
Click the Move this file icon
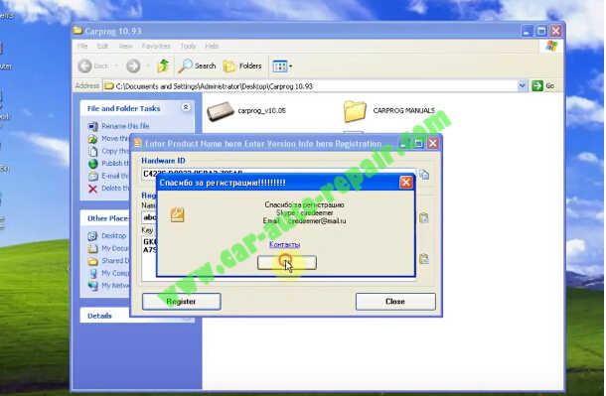[x=92, y=139]
